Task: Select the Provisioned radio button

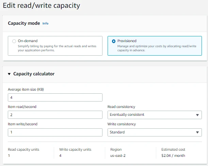Action: tap(113, 41)
